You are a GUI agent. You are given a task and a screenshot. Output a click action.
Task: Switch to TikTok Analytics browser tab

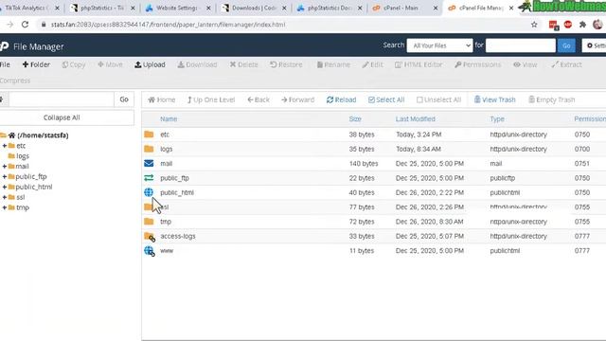28,8
